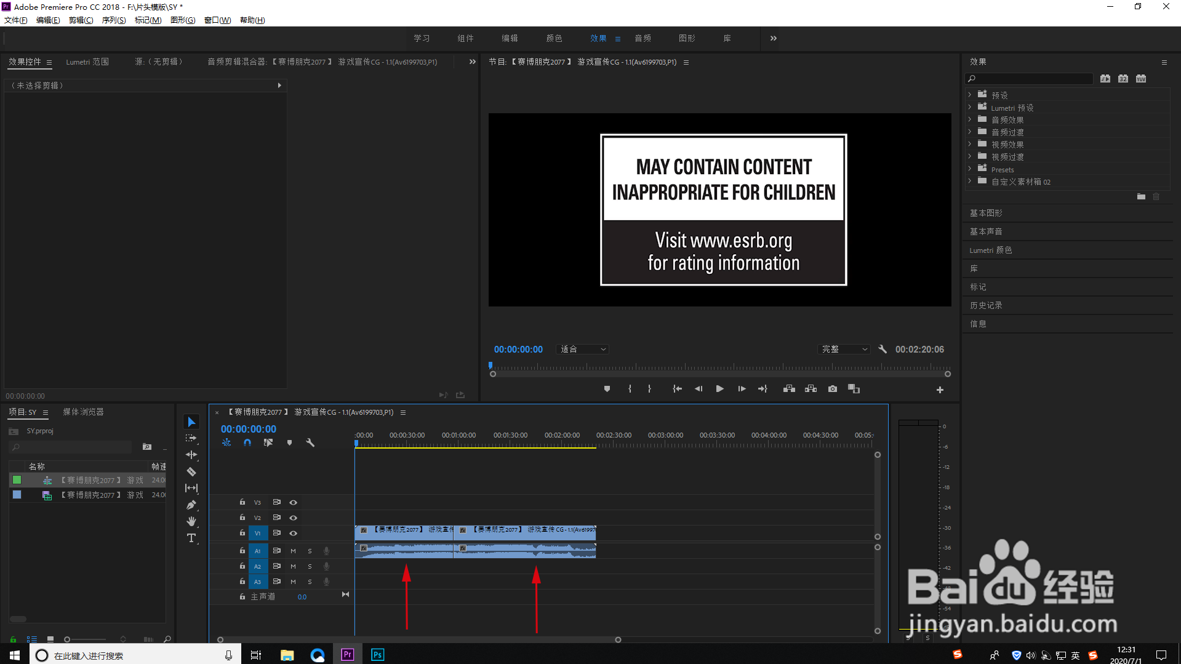
Task: Select the Track Select Forward tool
Action: point(191,438)
